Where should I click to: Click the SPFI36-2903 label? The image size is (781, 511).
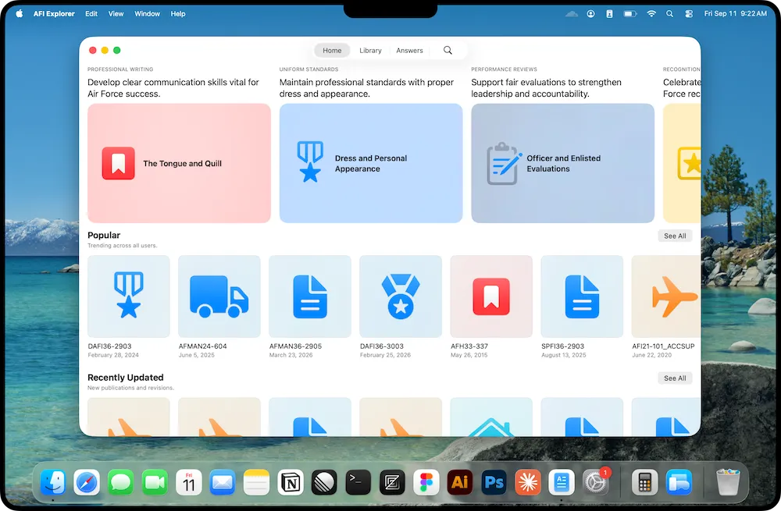point(563,346)
